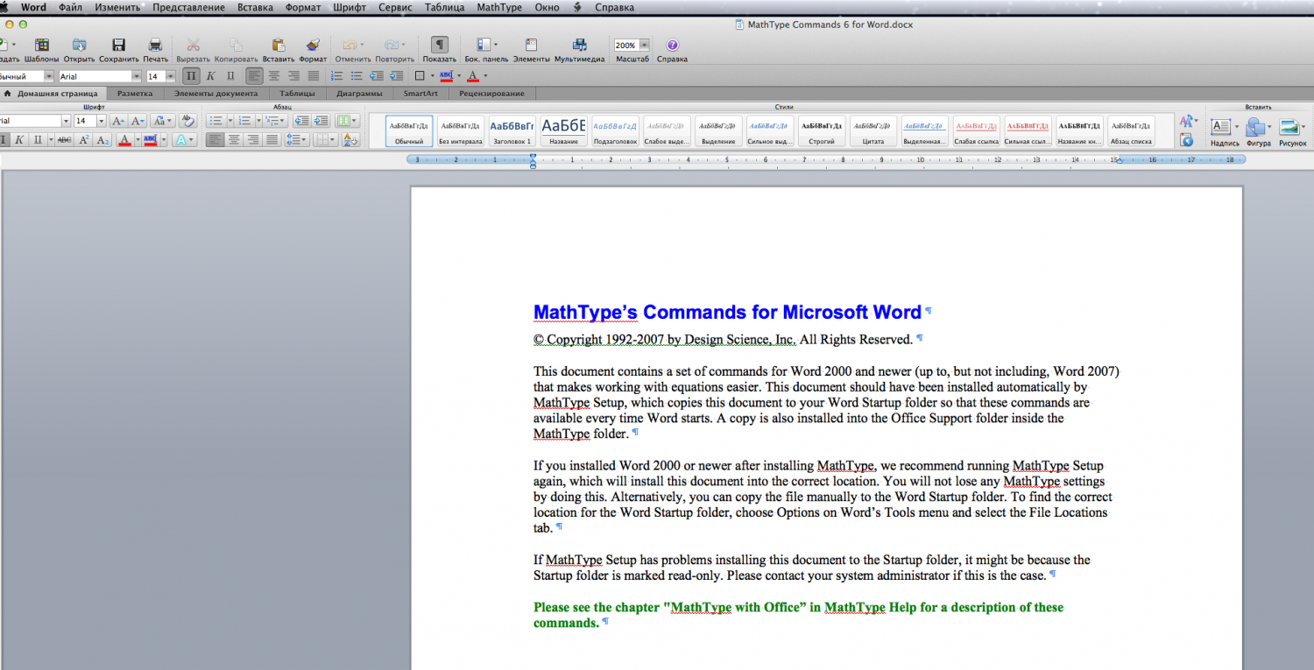Open Справка help purple icon

tap(672, 45)
